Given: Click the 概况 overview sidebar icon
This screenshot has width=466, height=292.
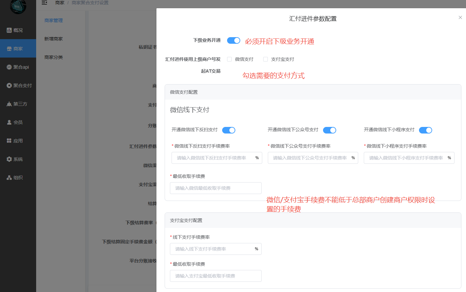Looking at the screenshot, I should coord(9,30).
